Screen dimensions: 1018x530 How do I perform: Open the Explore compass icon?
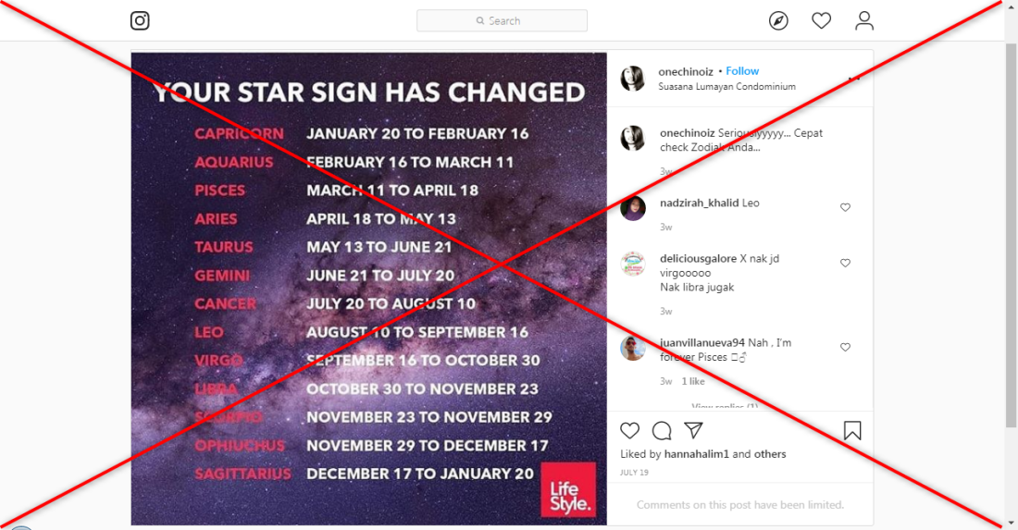click(x=778, y=20)
